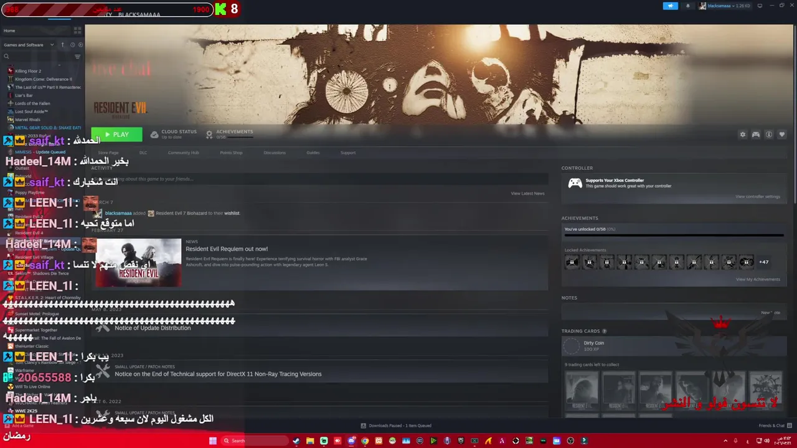Image resolution: width=797 pixels, height=448 pixels.
Task: Open the Discussions tab
Action: pos(275,152)
